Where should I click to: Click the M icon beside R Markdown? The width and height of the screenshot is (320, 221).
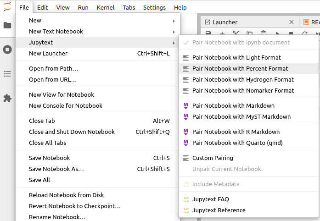point(186,132)
